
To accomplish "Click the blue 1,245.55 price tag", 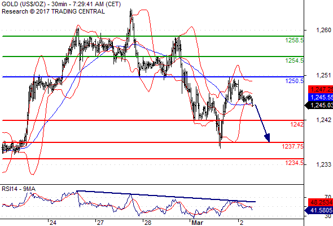I will [321, 97].
